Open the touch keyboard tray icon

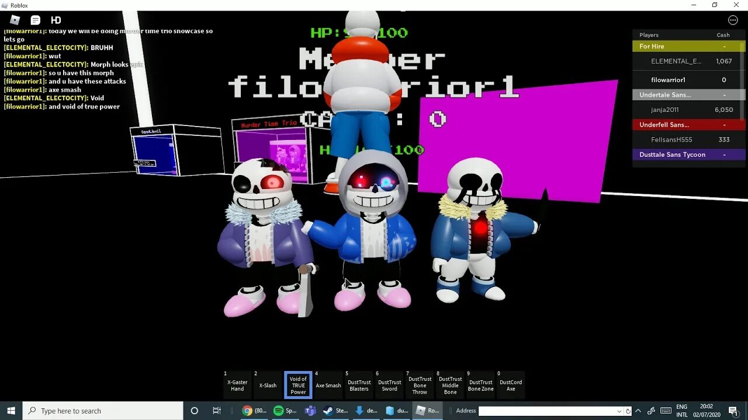(666, 411)
